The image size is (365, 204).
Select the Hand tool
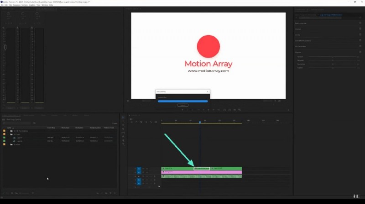tap(123, 140)
